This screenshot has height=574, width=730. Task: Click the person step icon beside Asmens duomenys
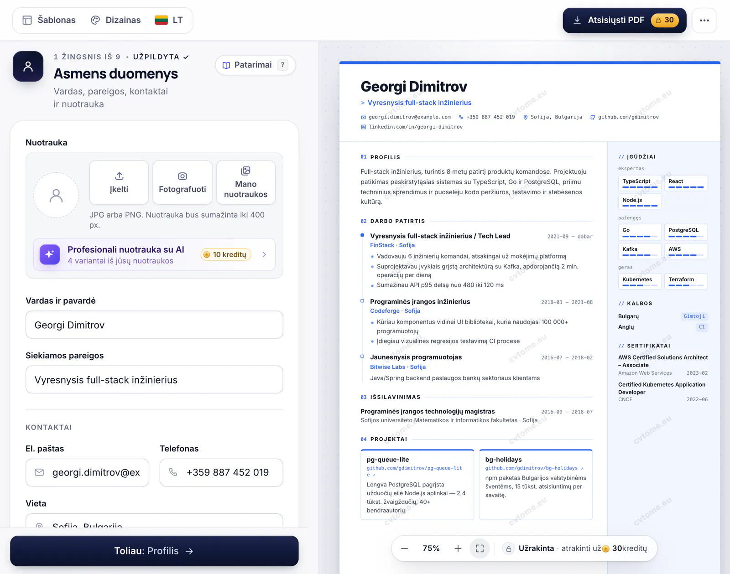click(x=28, y=67)
